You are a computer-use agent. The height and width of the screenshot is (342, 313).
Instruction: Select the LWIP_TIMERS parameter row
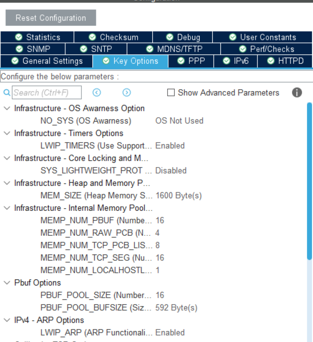click(96, 146)
